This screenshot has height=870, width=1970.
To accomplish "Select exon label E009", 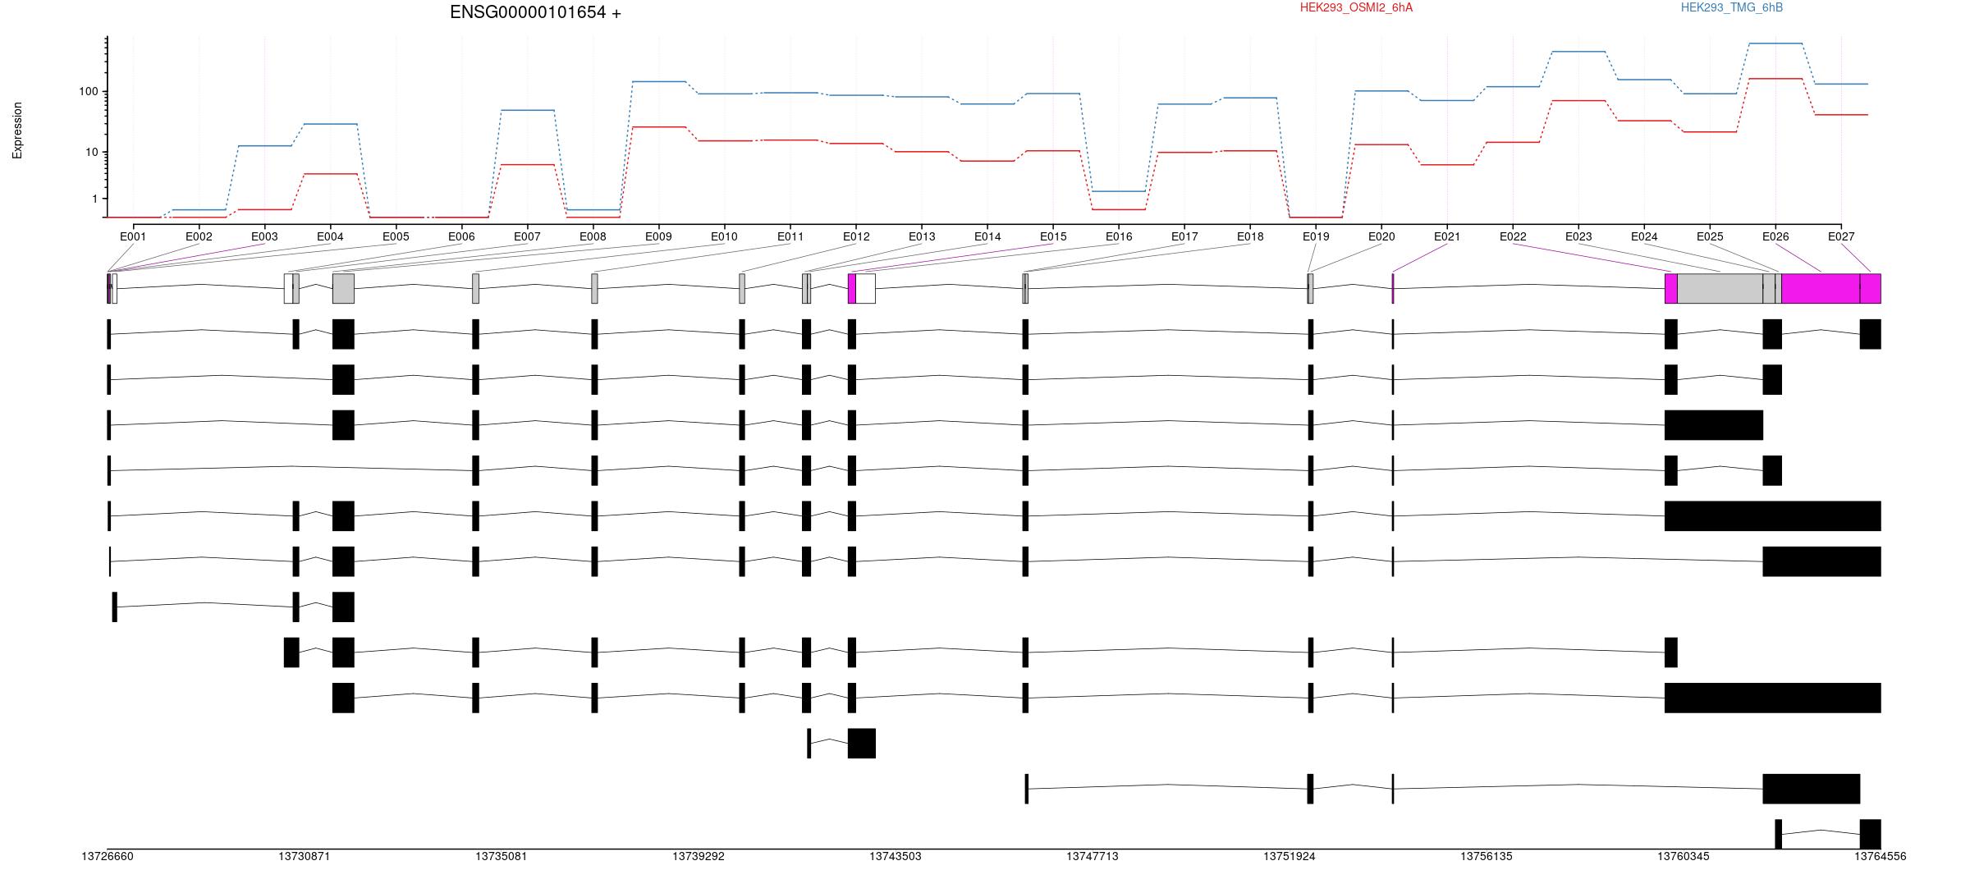I will (658, 236).
